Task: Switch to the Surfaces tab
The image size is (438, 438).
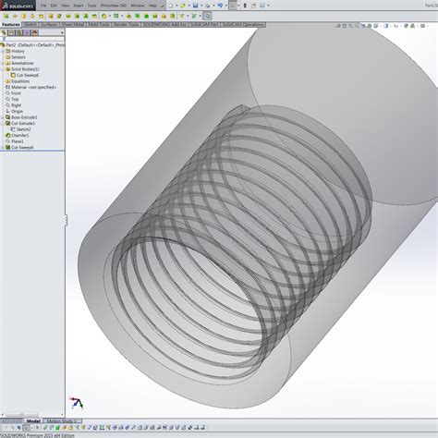Action: point(49,25)
